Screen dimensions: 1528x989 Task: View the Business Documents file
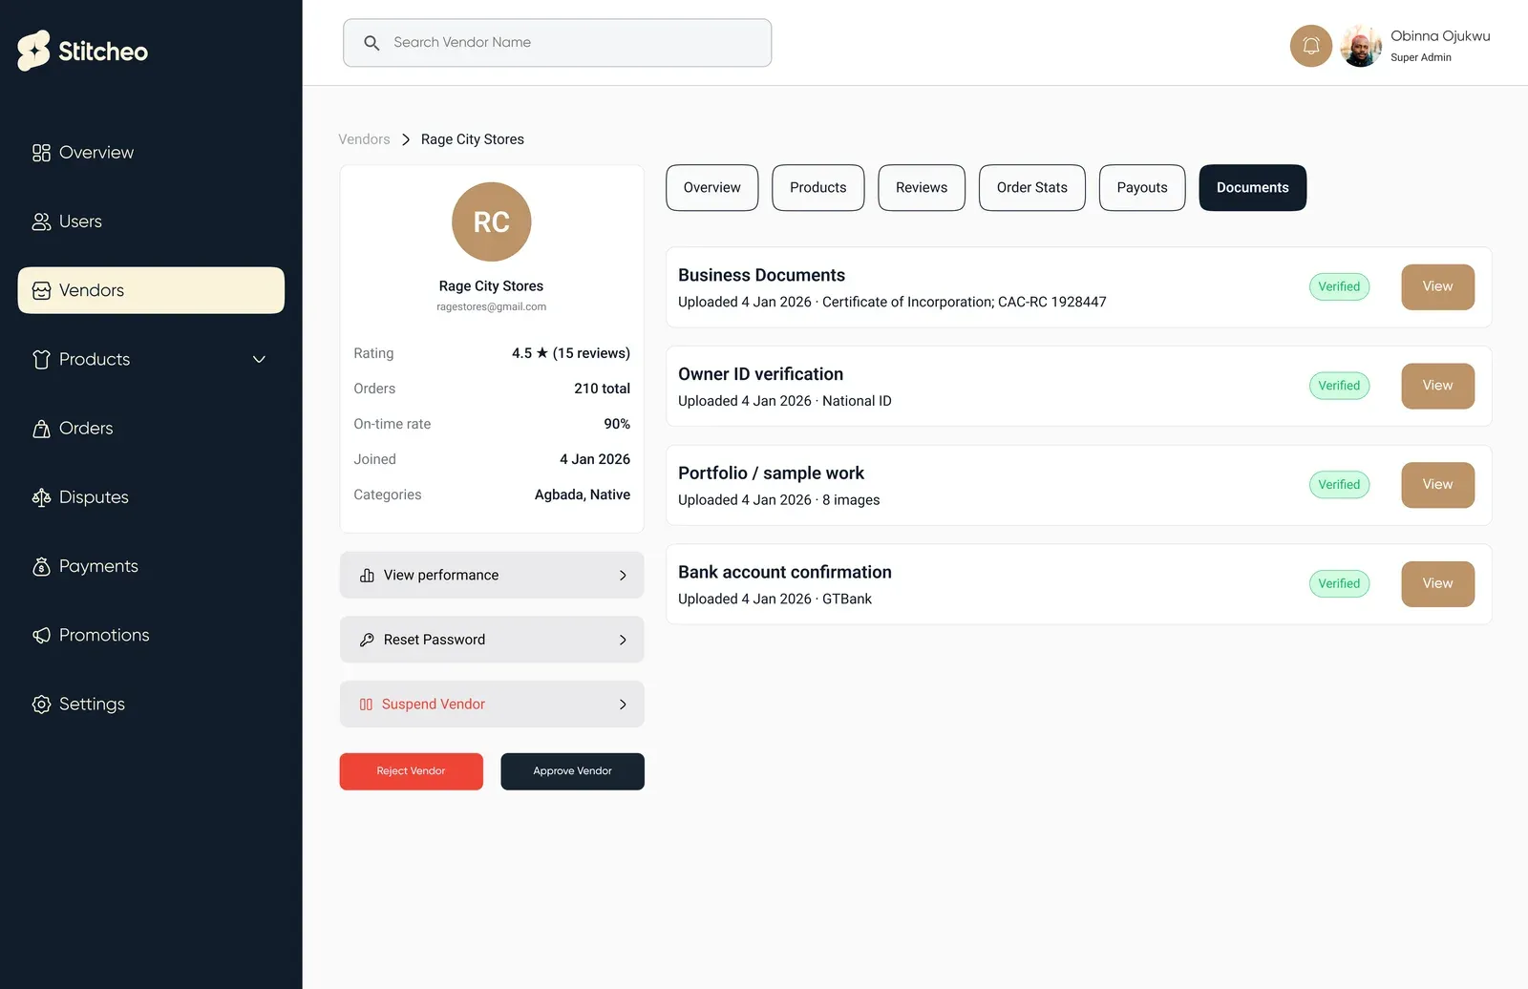(1438, 286)
